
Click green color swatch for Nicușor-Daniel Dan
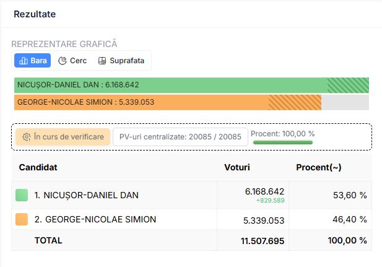pos(22,195)
